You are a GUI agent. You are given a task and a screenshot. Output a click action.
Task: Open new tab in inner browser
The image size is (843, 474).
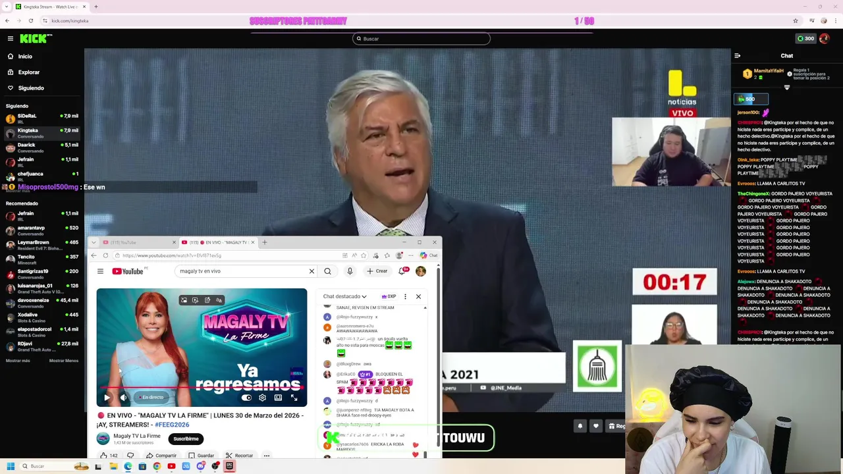265,242
